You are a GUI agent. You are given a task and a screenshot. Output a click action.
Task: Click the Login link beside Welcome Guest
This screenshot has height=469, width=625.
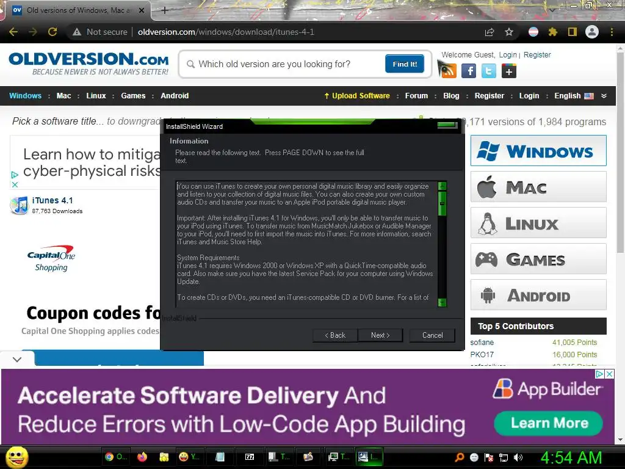pos(508,54)
